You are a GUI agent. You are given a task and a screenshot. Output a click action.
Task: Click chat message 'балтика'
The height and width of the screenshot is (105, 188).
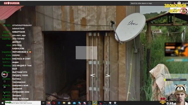pos(16,79)
